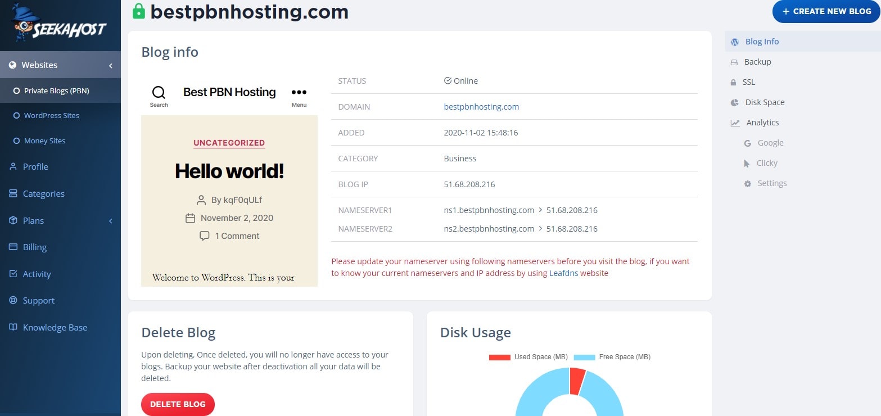Select Private Blogs (PBN) radio item

click(x=16, y=91)
